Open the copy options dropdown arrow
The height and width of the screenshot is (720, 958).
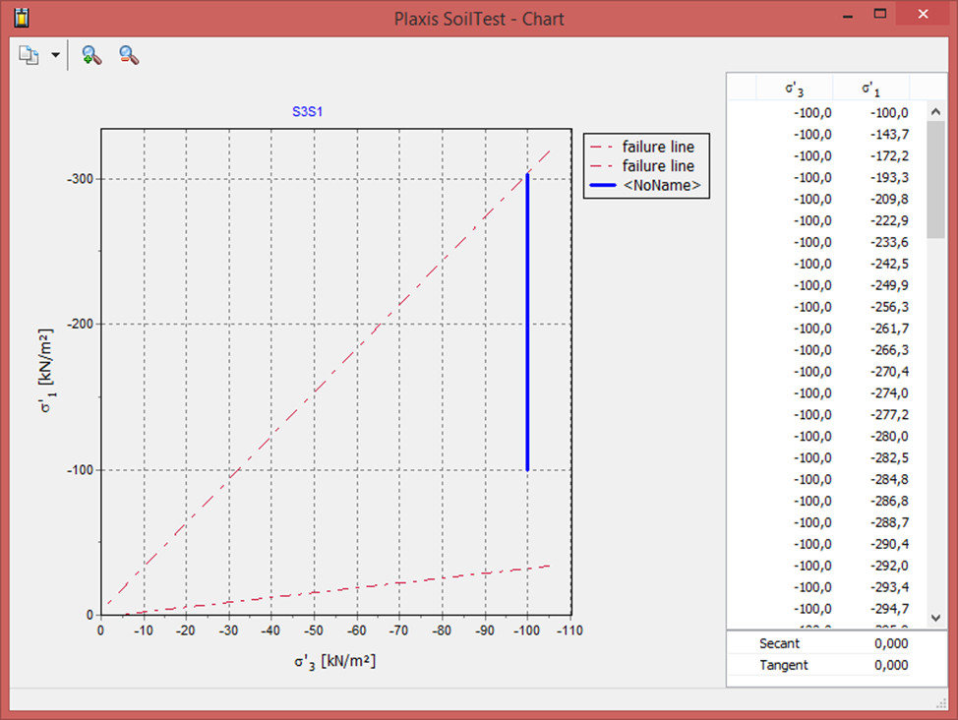pos(55,56)
